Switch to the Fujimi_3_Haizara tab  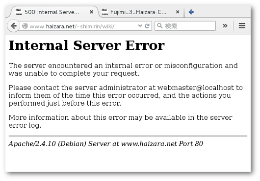141,12
